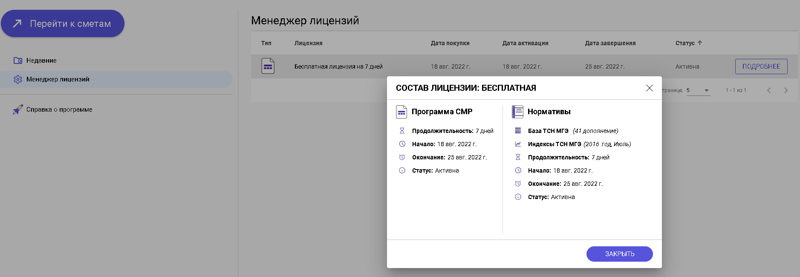
Task: Click the ПОДРОБНЕЕ button
Action: 761,66
